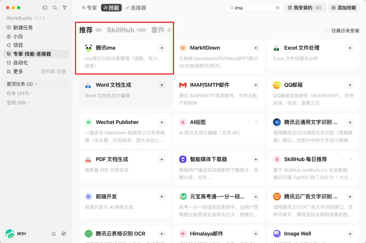
Task: Add 腾讯云广告文字识别 skill with plus
Action: (350, 197)
